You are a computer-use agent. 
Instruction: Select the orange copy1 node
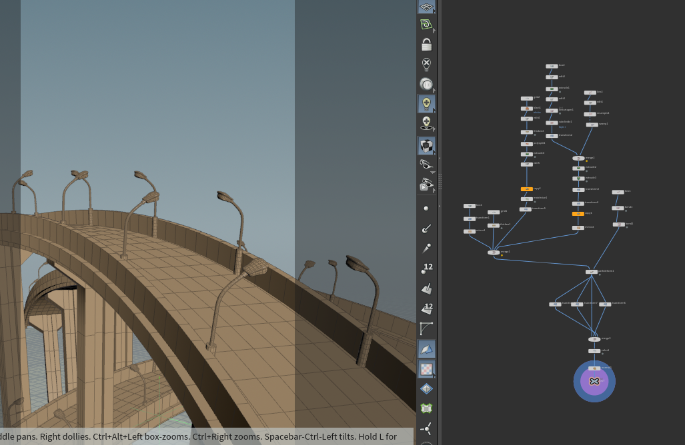pyautogui.click(x=578, y=214)
